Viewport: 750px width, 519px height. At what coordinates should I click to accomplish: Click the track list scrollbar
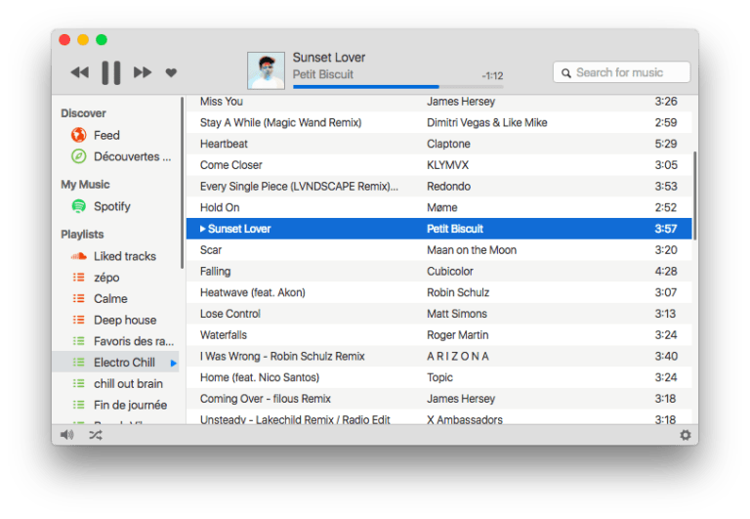pos(695,195)
